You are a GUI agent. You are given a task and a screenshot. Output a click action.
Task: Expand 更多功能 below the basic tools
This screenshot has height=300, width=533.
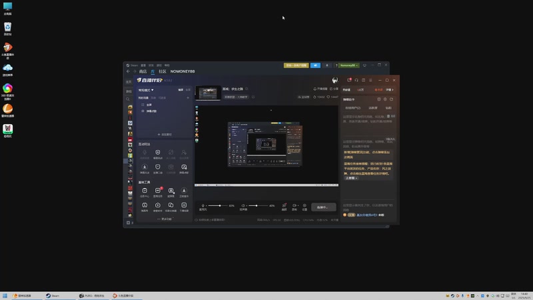165,219
